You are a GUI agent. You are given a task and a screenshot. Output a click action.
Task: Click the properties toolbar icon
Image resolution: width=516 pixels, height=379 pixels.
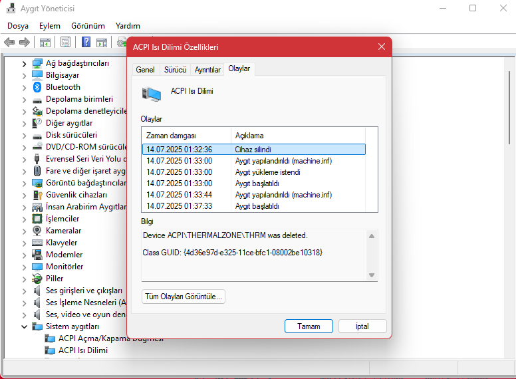pos(65,42)
